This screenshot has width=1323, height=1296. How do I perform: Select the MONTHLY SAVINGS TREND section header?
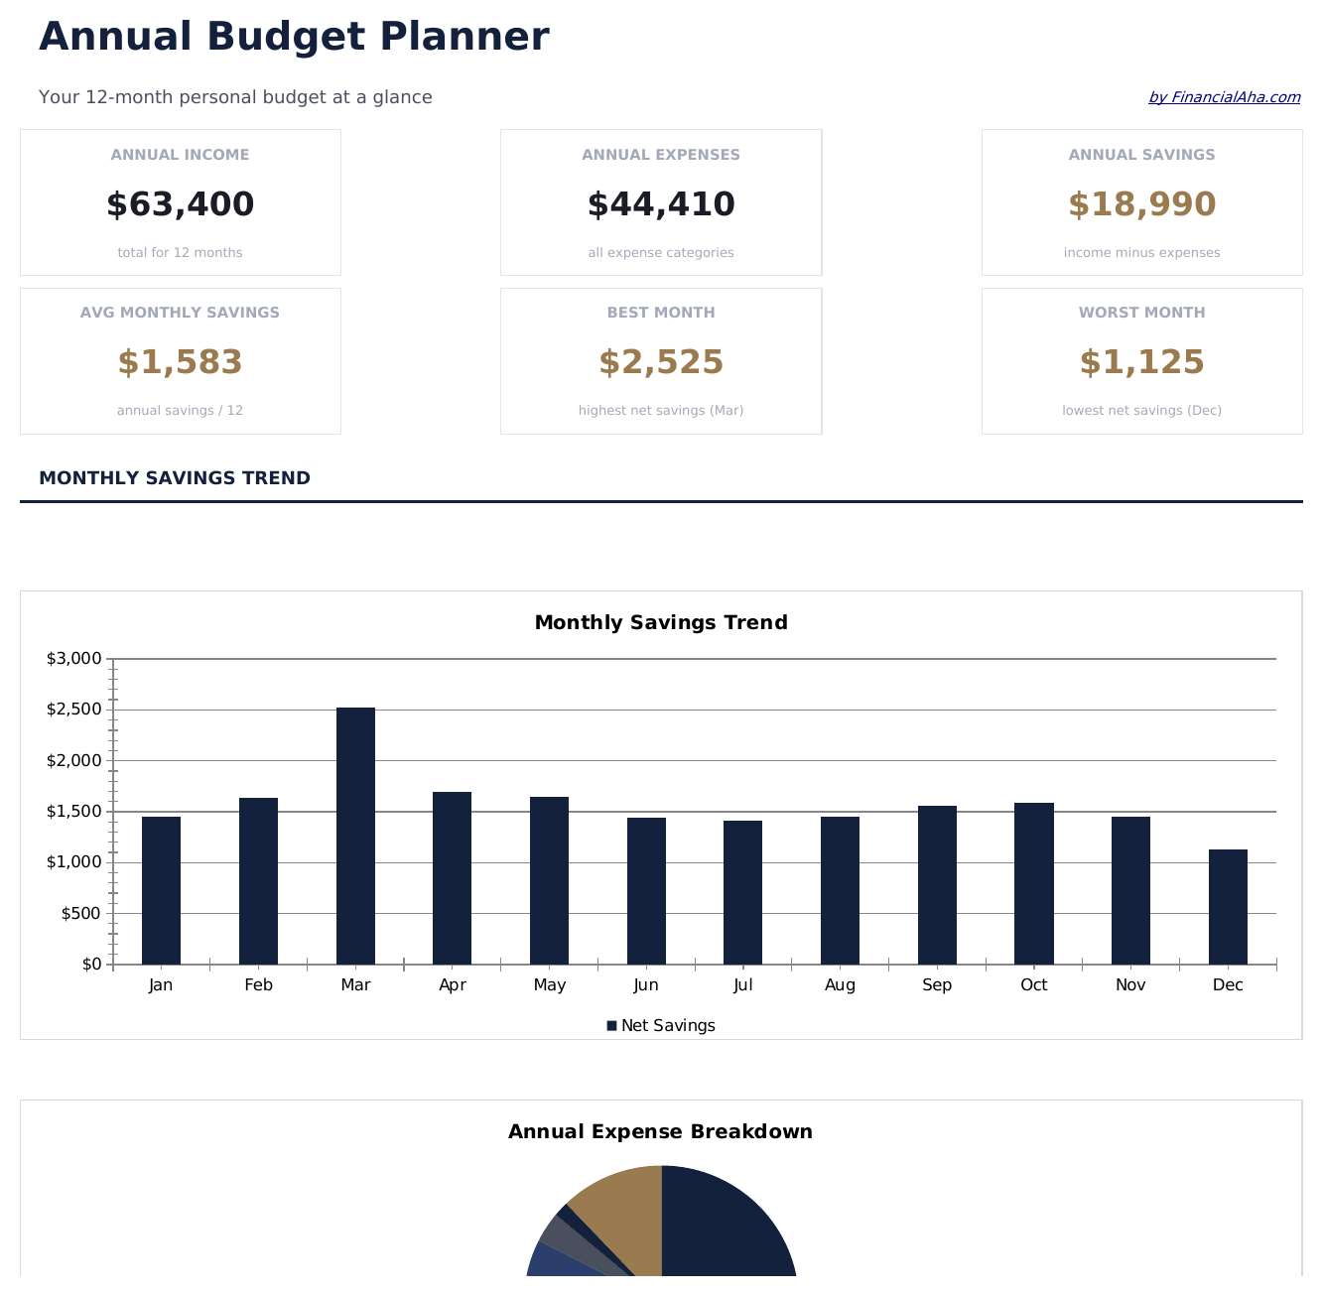[x=175, y=478]
